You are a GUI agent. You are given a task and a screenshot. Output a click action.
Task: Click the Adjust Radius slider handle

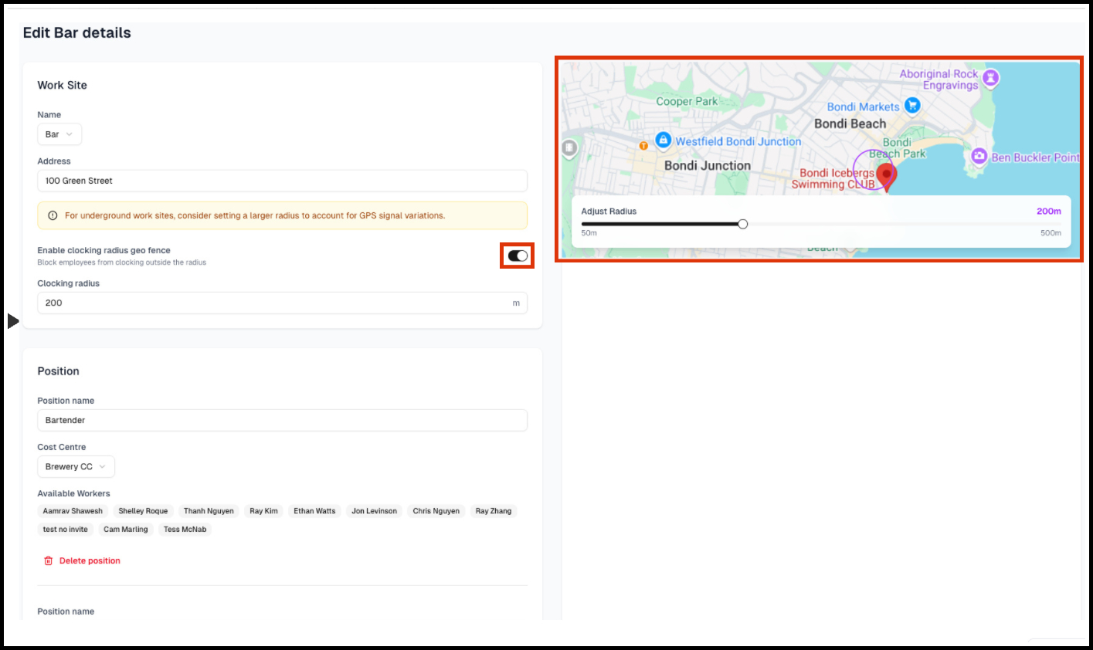pos(742,224)
